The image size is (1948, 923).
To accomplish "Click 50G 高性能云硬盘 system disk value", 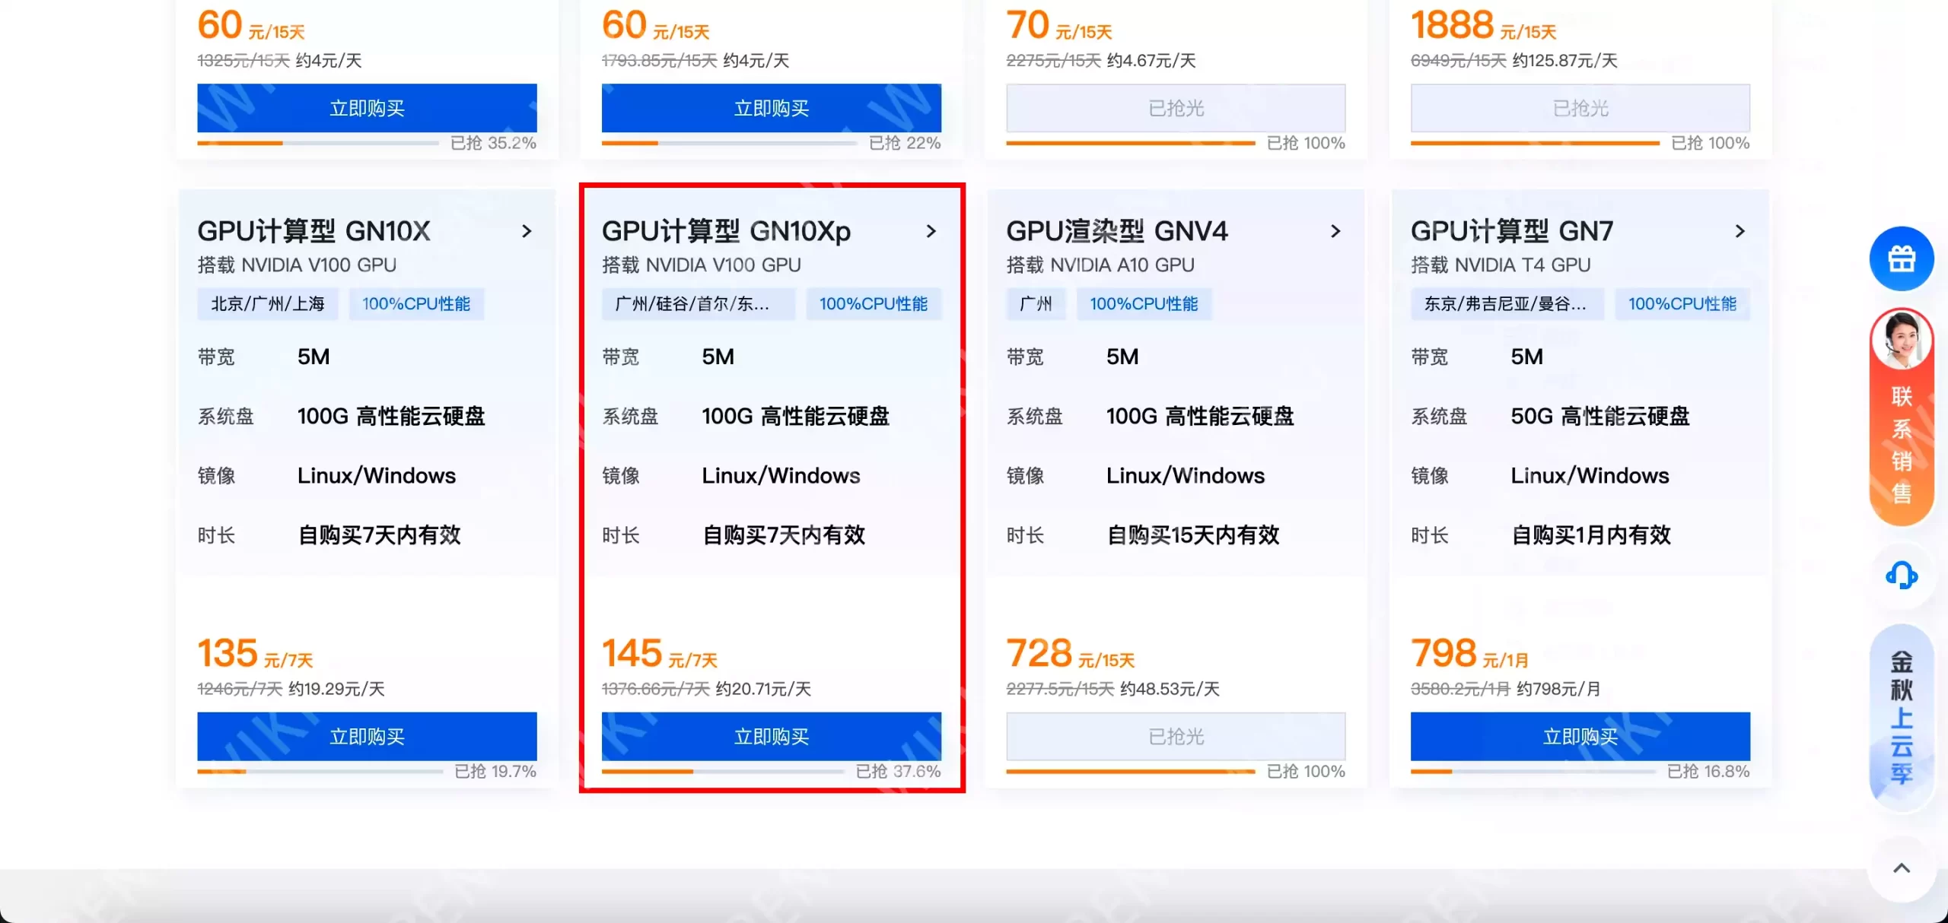I will [1600, 417].
